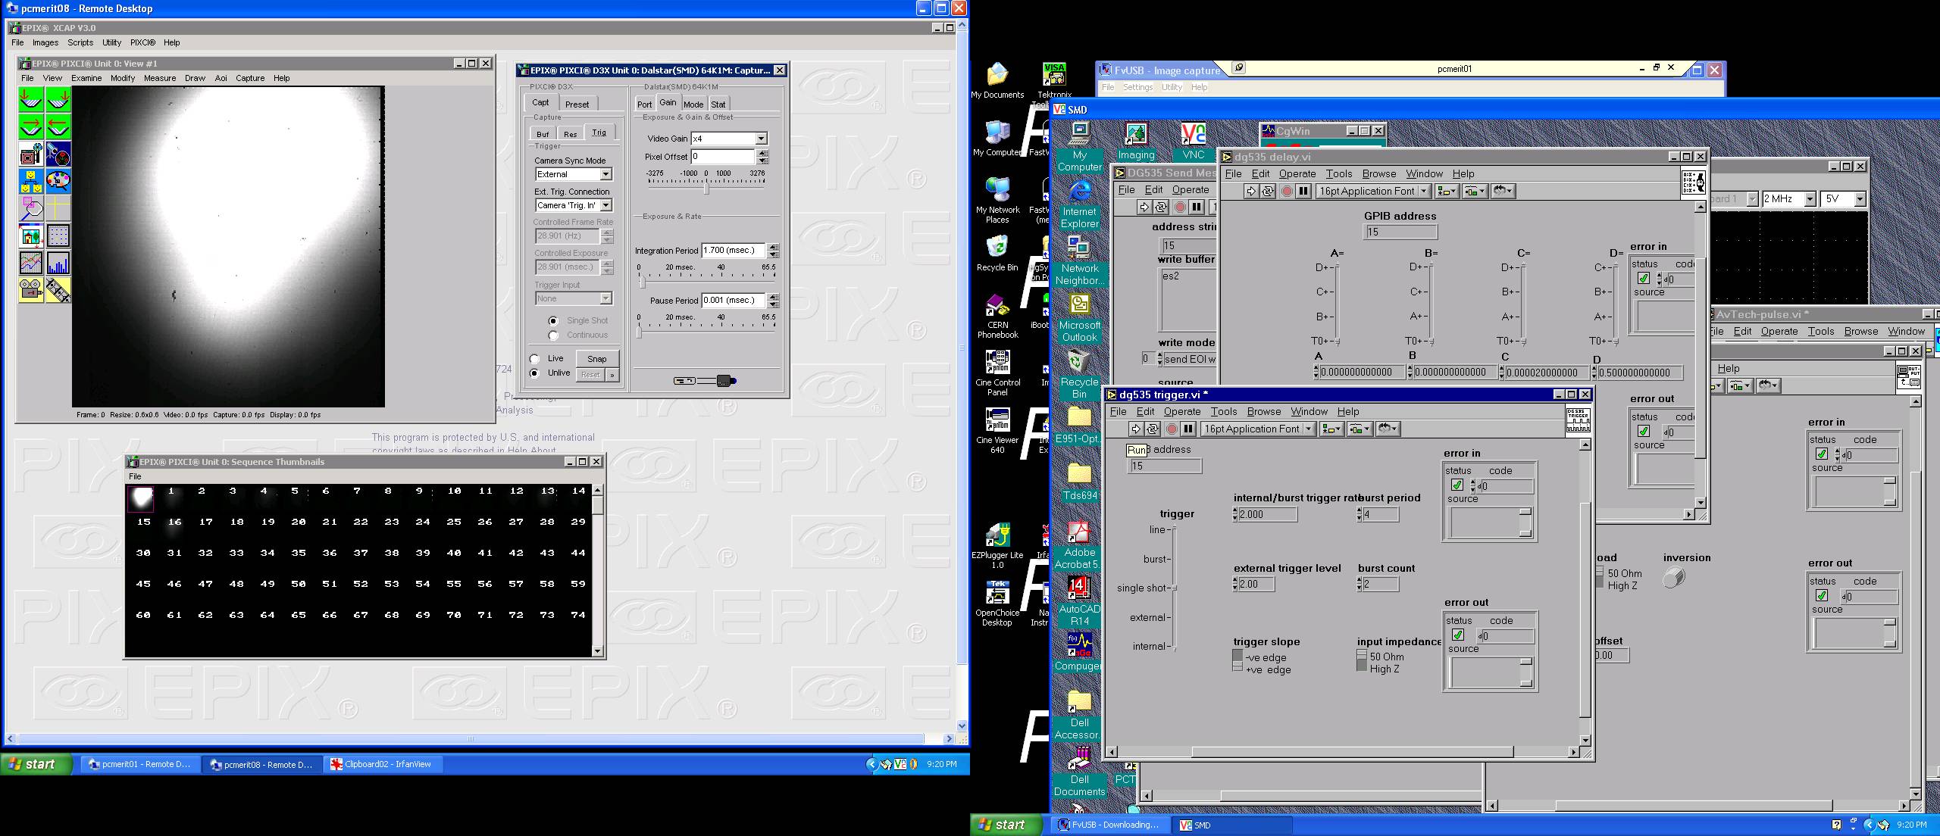1940x836 pixels.
Task: Click the Buf button in the Capture section
Action: pyautogui.click(x=543, y=134)
